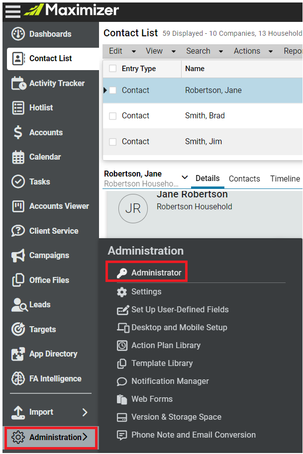Click the User-Defined Fields edit icon
The height and width of the screenshot is (454, 303).
coord(122,310)
